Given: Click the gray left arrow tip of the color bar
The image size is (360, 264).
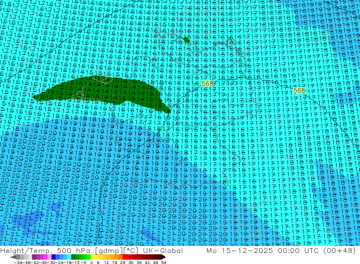Looking at the screenshot, I should 13,257.
